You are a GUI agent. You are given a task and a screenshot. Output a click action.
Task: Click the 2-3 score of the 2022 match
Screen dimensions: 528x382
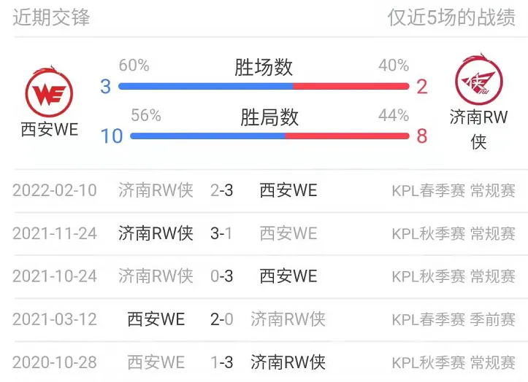(x=221, y=190)
